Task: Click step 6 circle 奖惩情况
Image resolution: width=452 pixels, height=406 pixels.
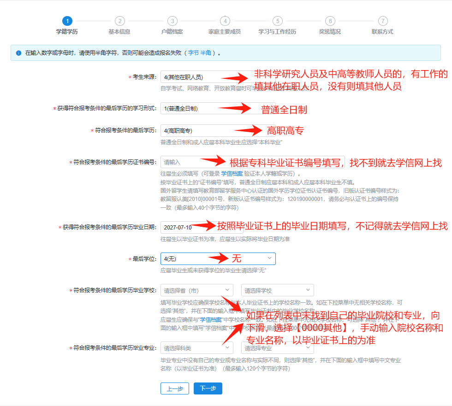Action: pos(330,21)
